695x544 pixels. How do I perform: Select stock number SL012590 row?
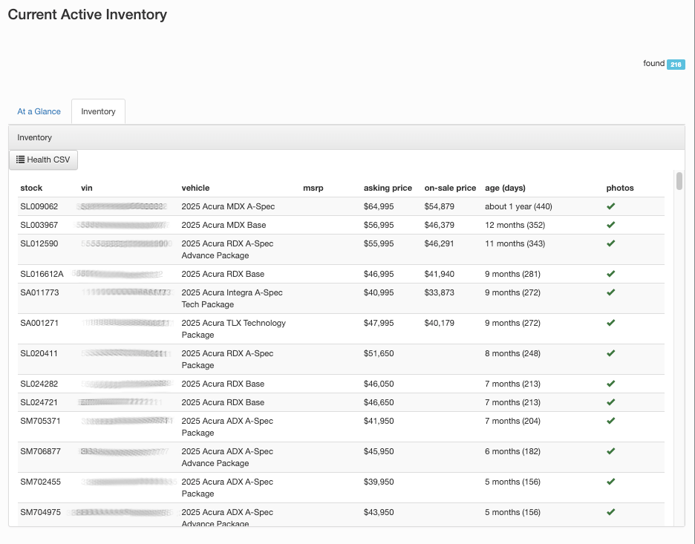pos(39,243)
